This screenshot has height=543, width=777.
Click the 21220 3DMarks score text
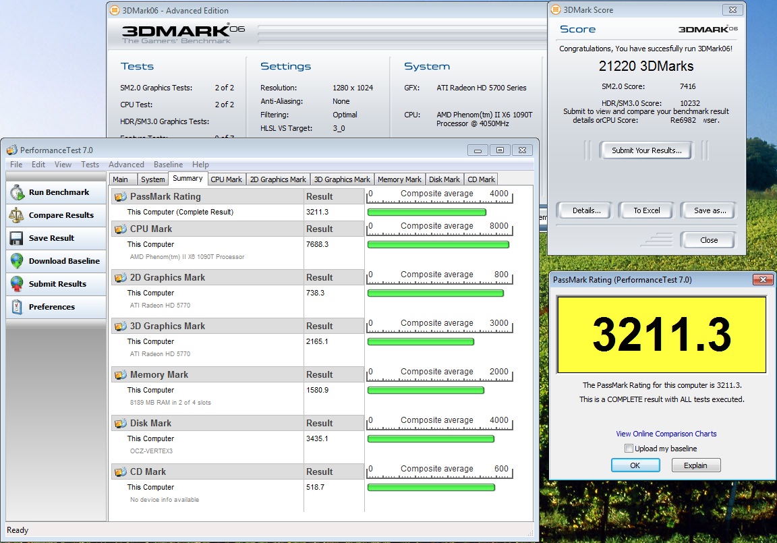(x=646, y=66)
